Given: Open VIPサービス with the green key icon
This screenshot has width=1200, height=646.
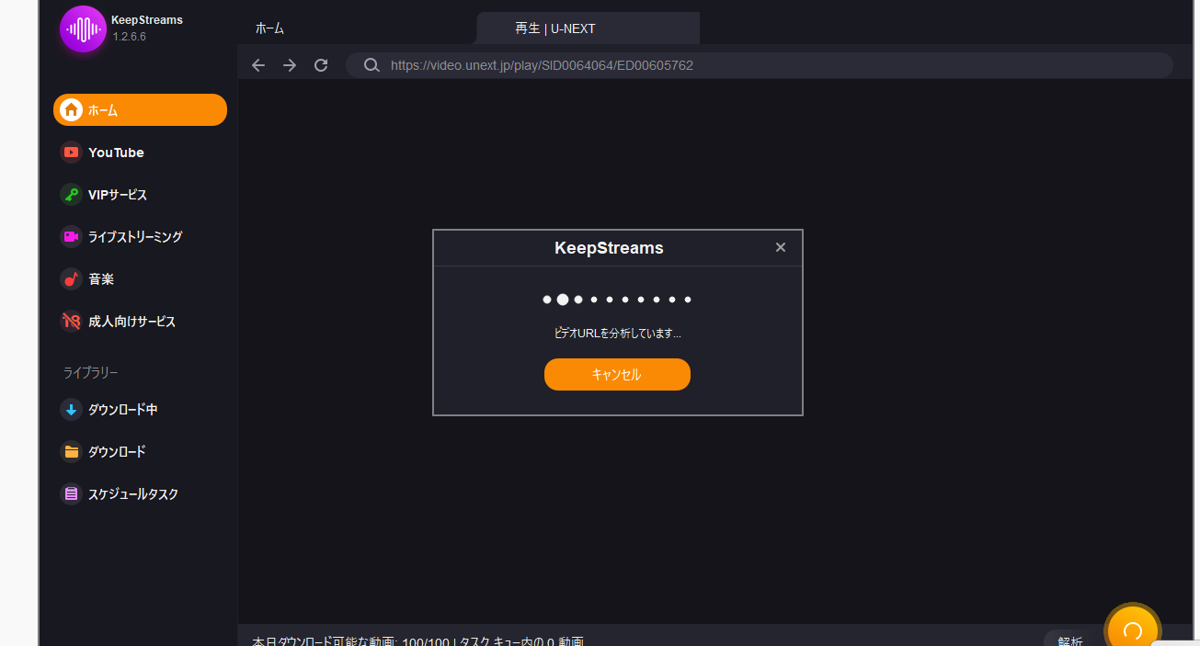Looking at the screenshot, I should coord(103,195).
